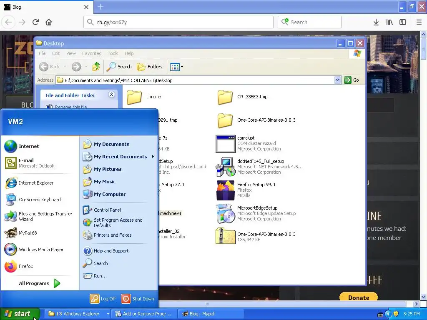
Task: Open the Edit menu in Explorer
Action: 56,53
